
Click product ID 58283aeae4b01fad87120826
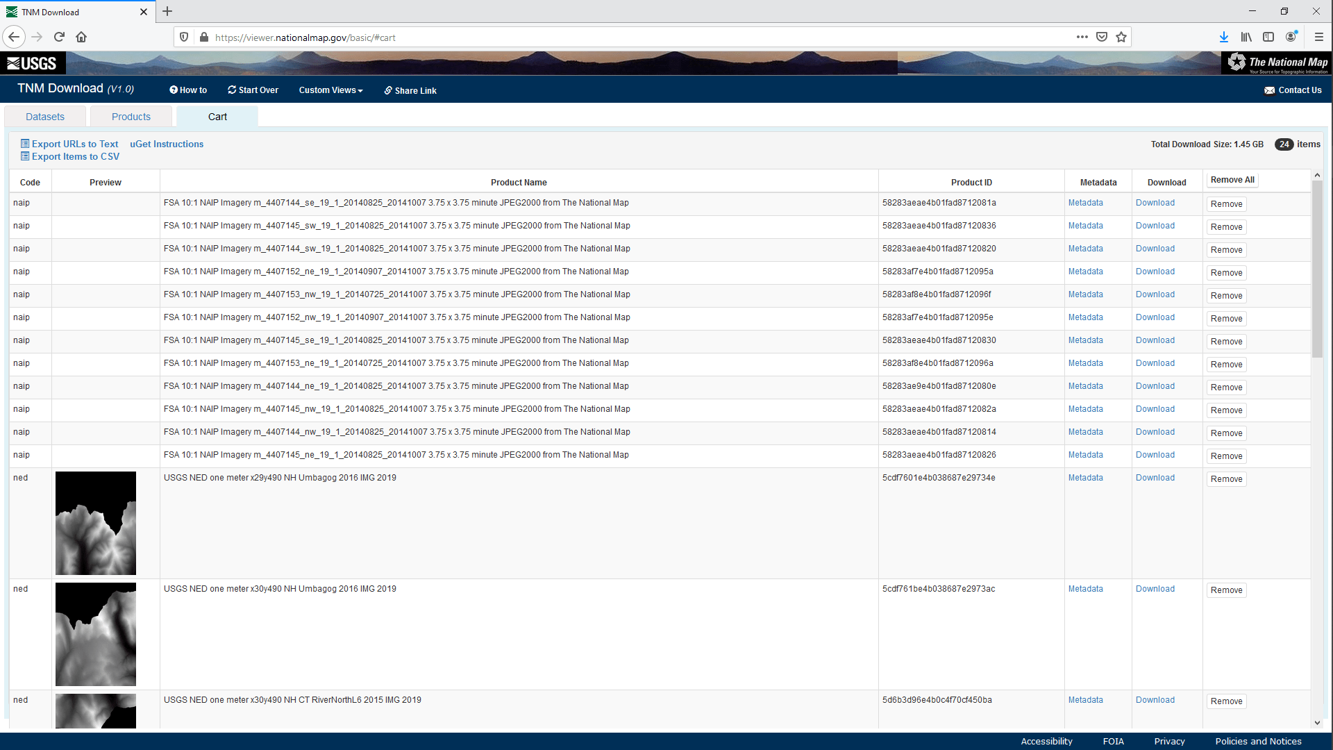click(x=939, y=455)
